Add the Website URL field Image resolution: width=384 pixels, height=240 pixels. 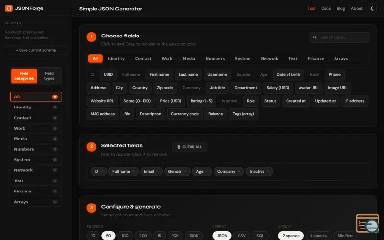[x=102, y=101]
